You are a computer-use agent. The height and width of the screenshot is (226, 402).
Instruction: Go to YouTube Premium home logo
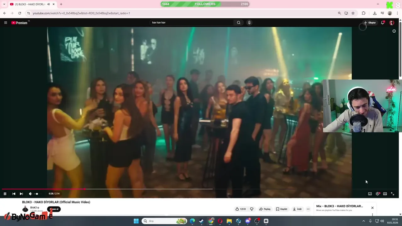click(19, 23)
